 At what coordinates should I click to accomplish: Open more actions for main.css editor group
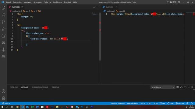point(192,7)
